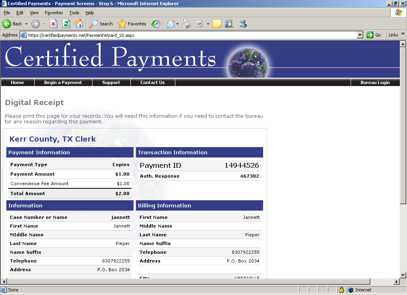Click the vertical scrollbar down arrow
407x295 pixels.
(x=403, y=274)
